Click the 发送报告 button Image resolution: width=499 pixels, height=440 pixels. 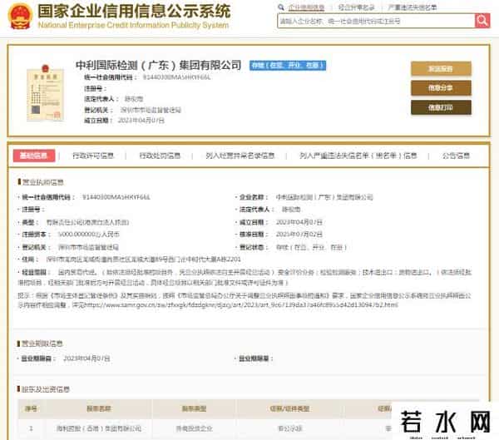(x=440, y=68)
